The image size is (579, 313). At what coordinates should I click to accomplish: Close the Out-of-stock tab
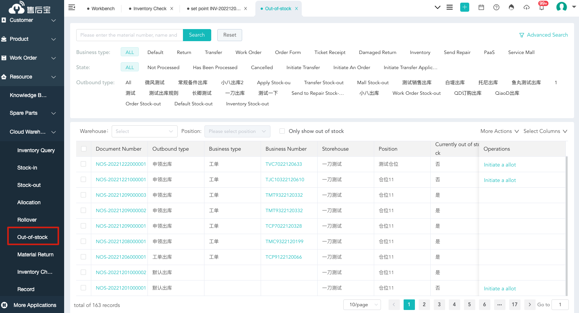296,9
